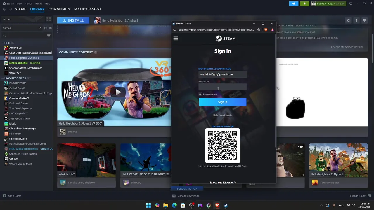Screen dimensions: 374x210
Task: Open Friends & Chat
Action: click(361, 196)
